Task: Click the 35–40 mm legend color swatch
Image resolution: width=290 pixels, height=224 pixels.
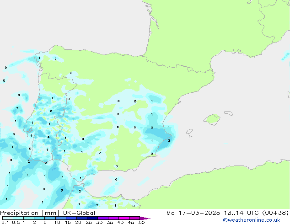Action: [113, 218]
